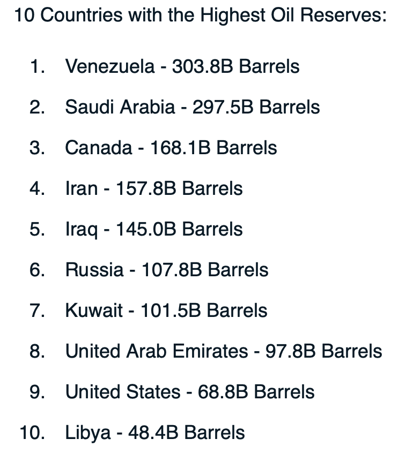This screenshot has width=413, height=454.
Task: Select the Russia list item
Action: (x=167, y=270)
